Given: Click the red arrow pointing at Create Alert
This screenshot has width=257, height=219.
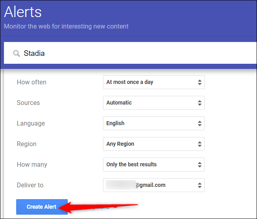Looking at the screenshot, I should click(x=99, y=206).
